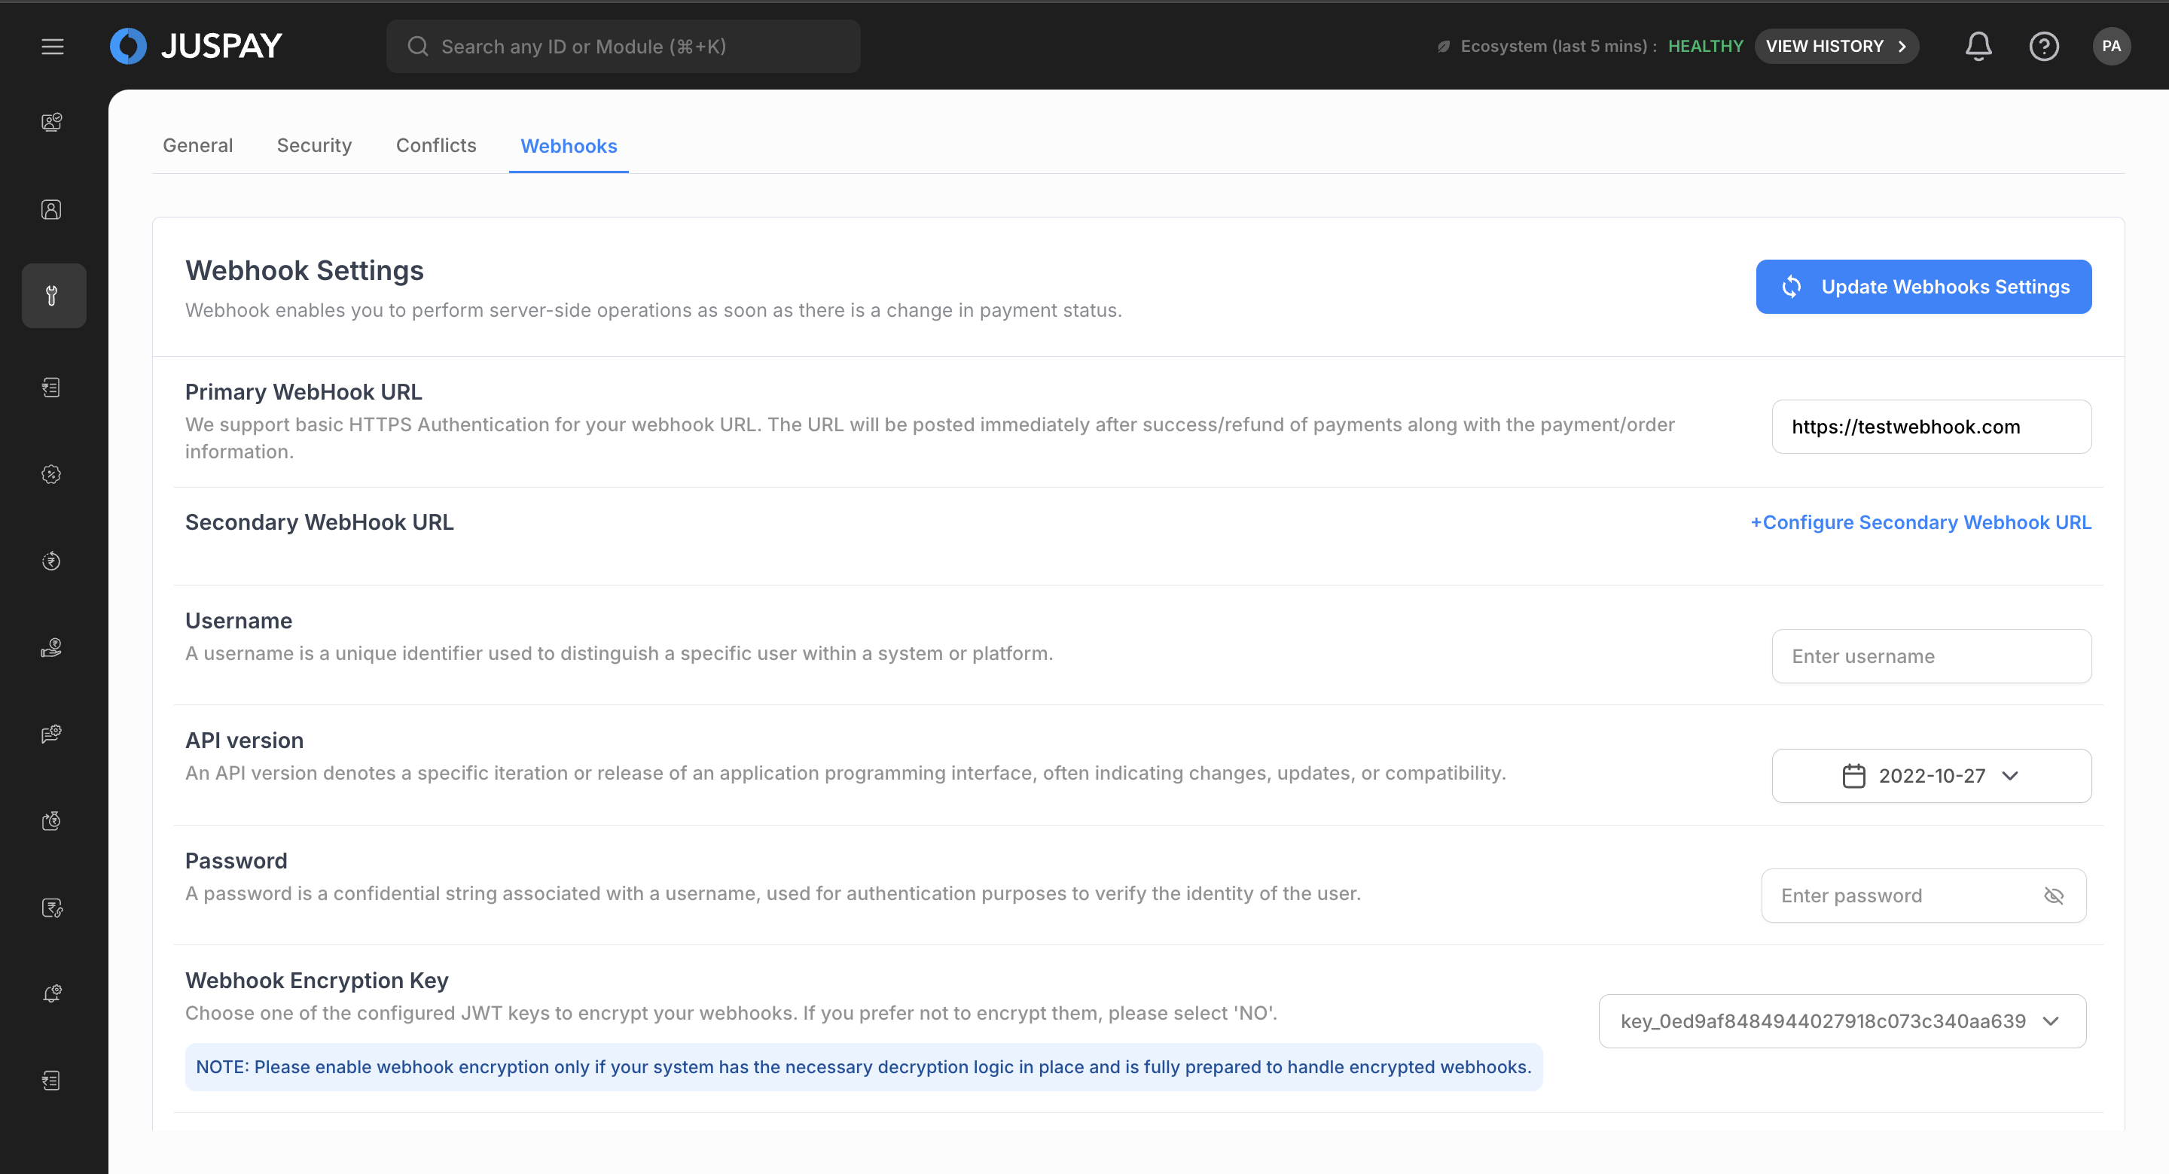Click the rupee refund circular arrow icon
The width and height of the screenshot is (2169, 1174).
click(52, 561)
